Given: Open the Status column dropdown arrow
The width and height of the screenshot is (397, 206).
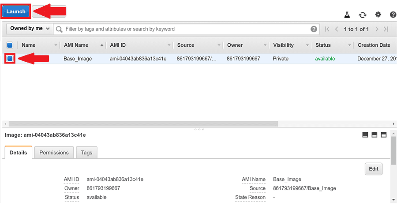Looking at the screenshot, I should tap(350, 45).
